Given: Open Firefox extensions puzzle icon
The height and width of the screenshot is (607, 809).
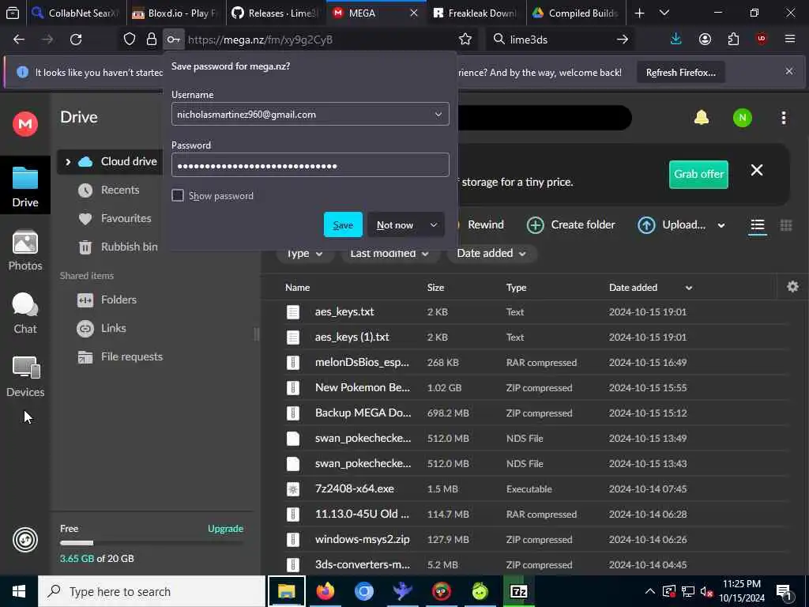Looking at the screenshot, I should (x=733, y=40).
